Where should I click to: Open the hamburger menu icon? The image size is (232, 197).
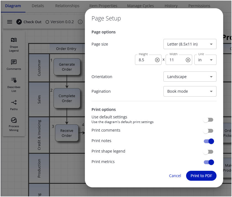10,22
